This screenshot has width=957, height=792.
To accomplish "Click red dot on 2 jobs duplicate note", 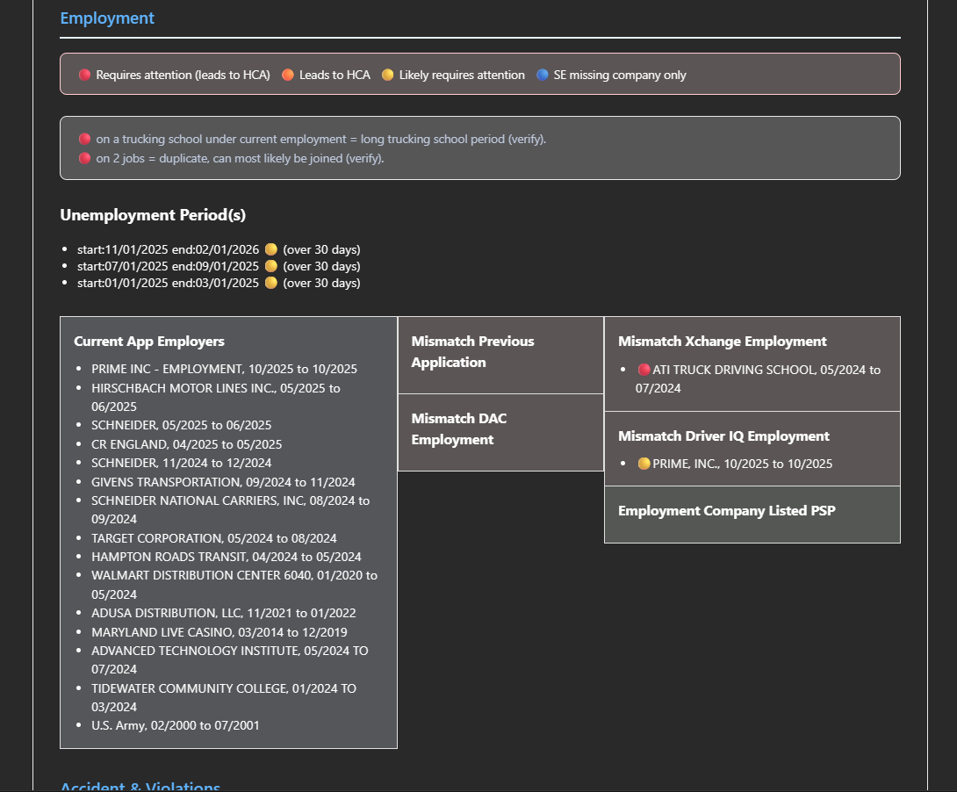I will (x=84, y=159).
